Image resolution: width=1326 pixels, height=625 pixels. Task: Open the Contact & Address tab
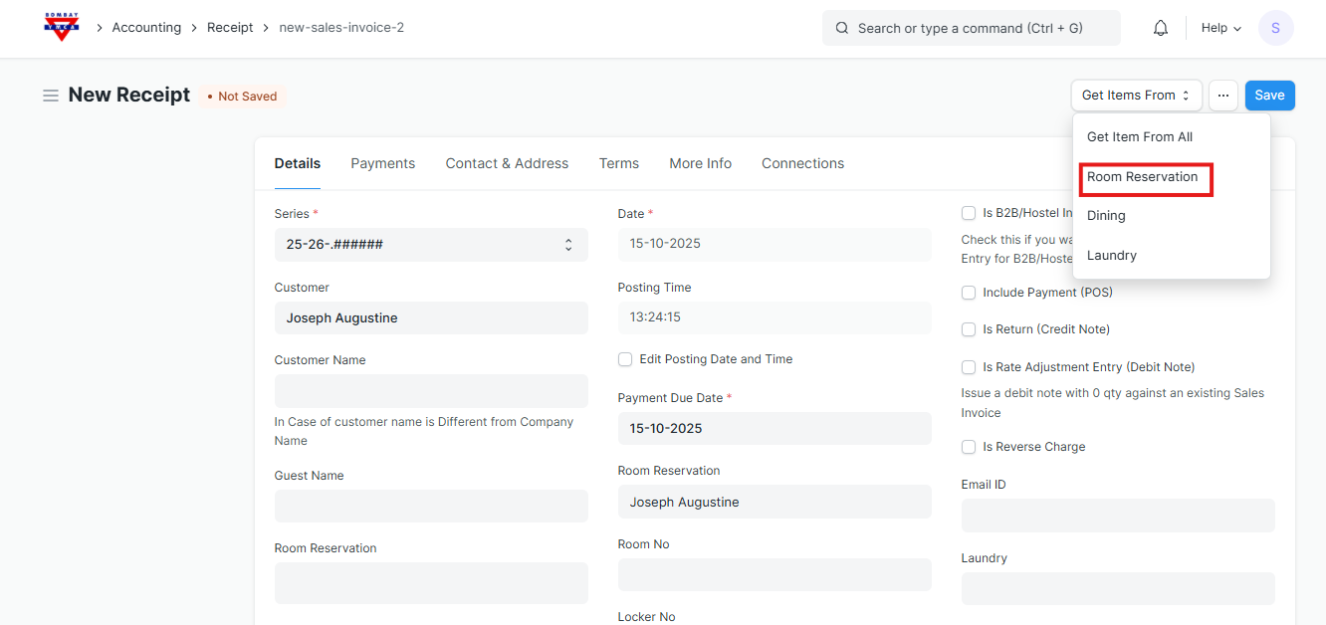[x=507, y=163]
